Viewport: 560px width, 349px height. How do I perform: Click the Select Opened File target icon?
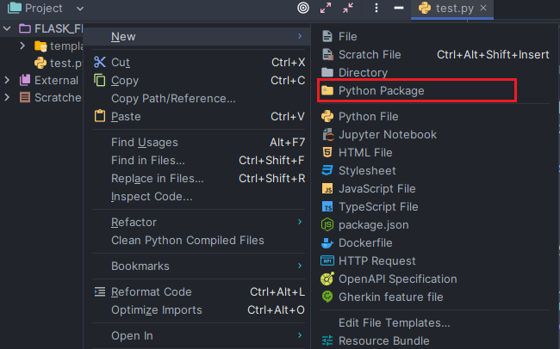click(302, 9)
